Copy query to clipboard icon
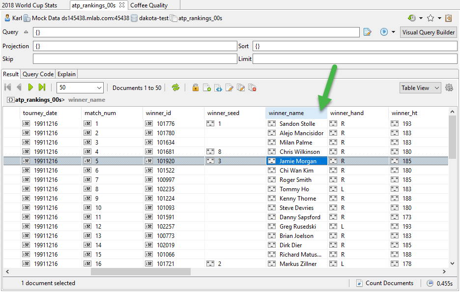The width and height of the screenshot is (460, 292). (x=448, y=18)
